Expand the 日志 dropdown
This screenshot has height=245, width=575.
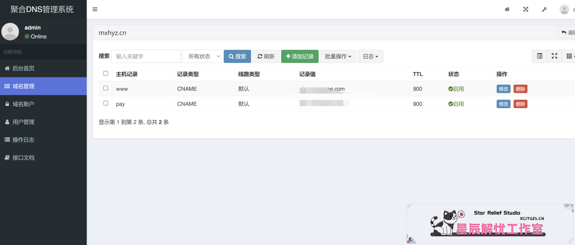(x=370, y=56)
